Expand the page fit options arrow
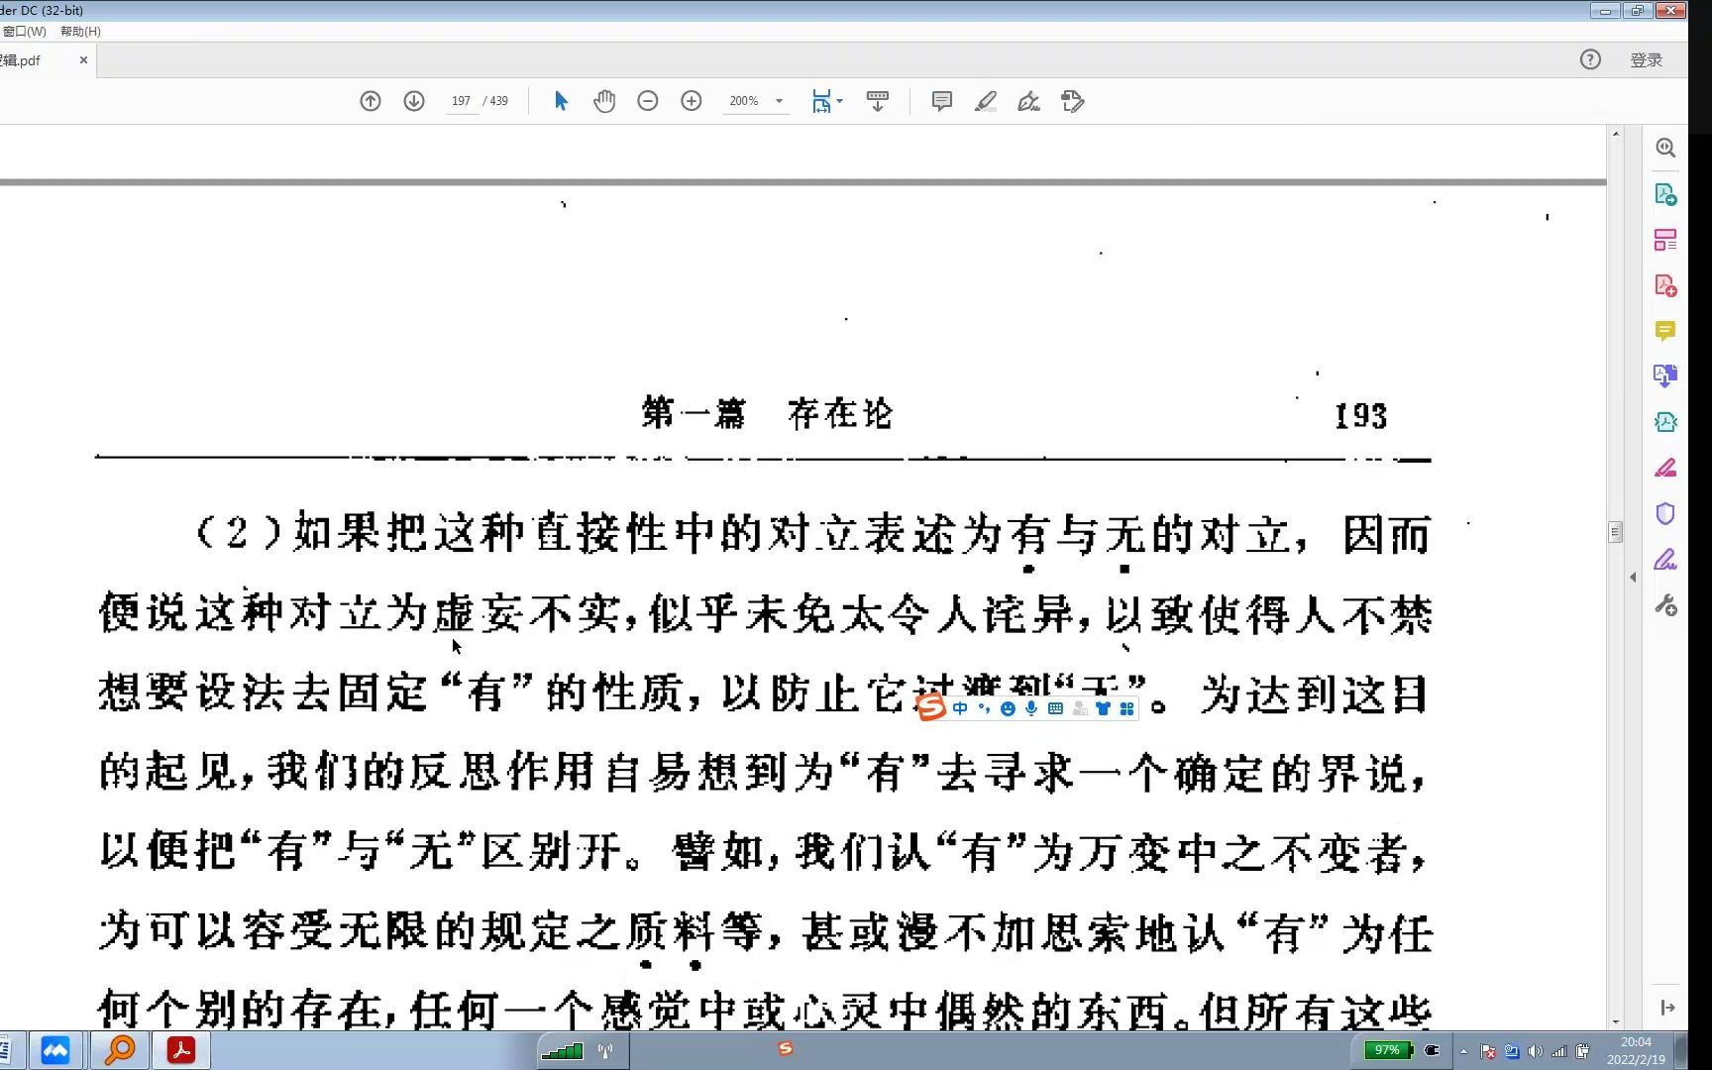Image resolution: width=1712 pixels, height=1070 pixels. pos(840,101)
